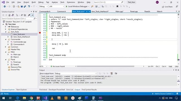The height and width of the screenshot is (101, 181).
Task: Click the Home icon in Solution Explorer
Action: coord(9,15)
